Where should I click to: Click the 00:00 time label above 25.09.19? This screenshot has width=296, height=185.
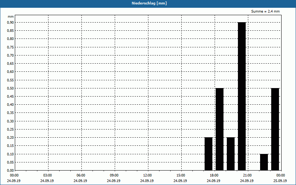point(280,175)
